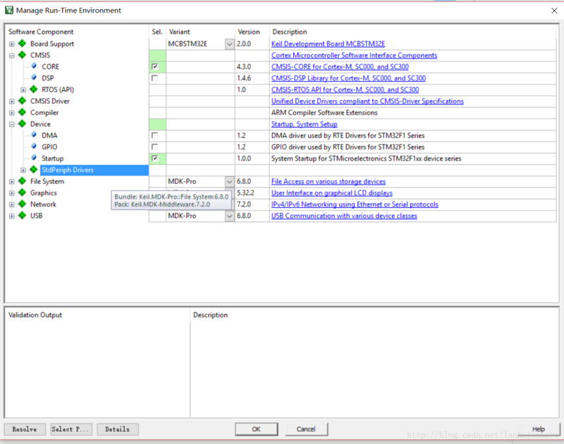Click the Resolve button

(x=25, y=429)
